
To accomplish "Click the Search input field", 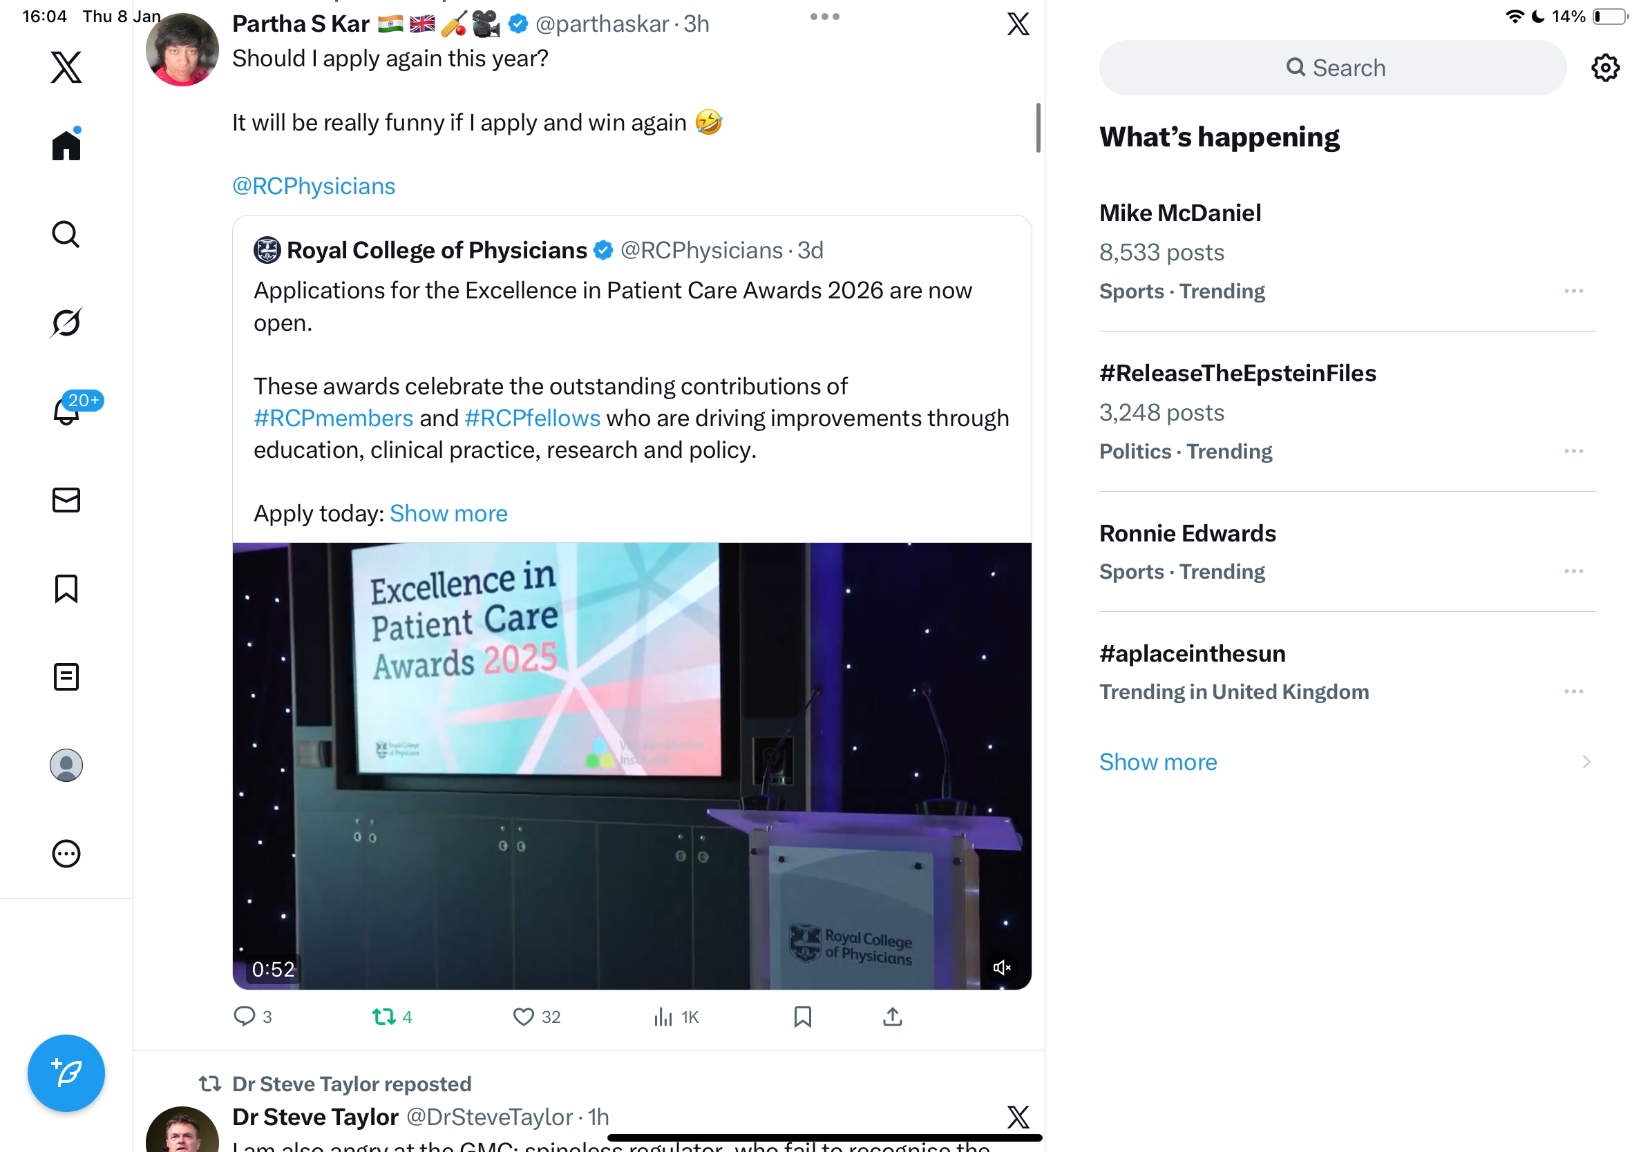I will 1332,68.
